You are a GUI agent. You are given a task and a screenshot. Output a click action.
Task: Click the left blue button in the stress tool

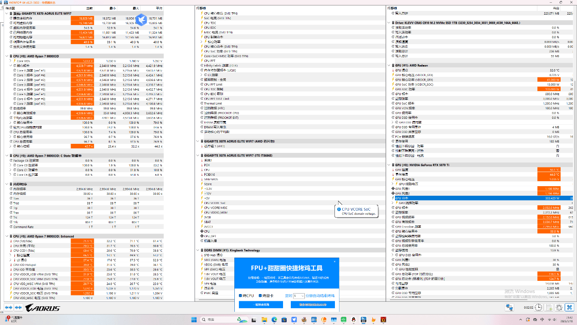point(261,305)
